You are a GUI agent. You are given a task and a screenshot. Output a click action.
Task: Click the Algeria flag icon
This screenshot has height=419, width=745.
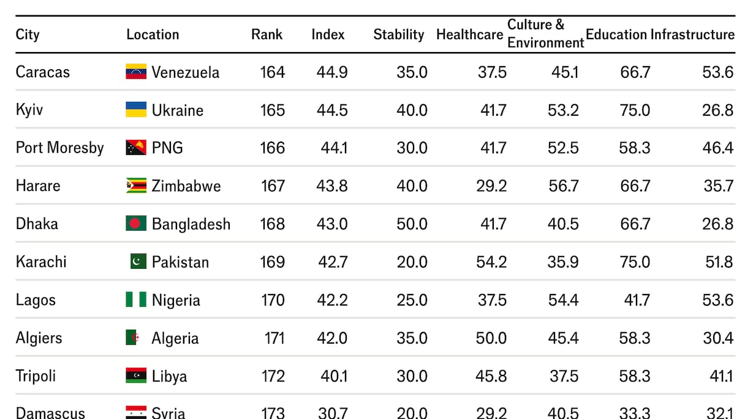point(132,338)
